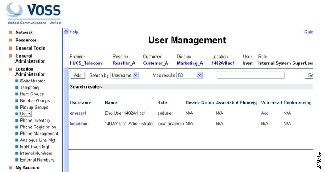Viewport: 325px width, 172px height.
Task: Expand the General Tools menu
Action: 30,48
